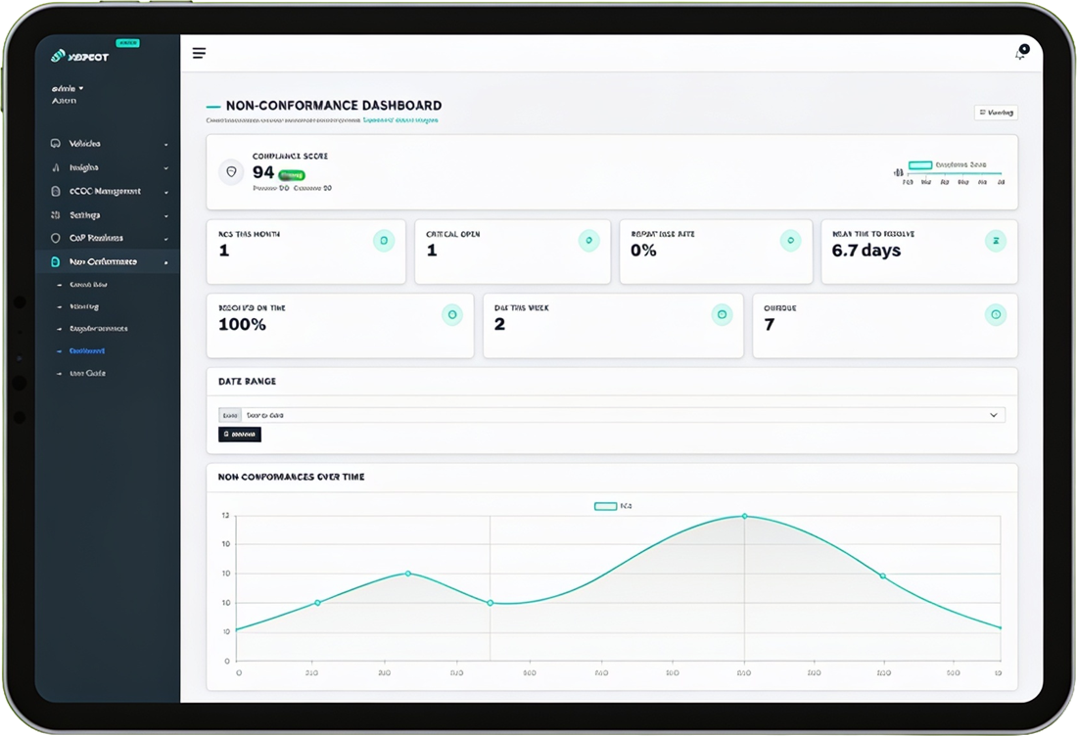Click the CCOC Management sidebar icon
Viewport: 1077px width, 736px height.
56,192
